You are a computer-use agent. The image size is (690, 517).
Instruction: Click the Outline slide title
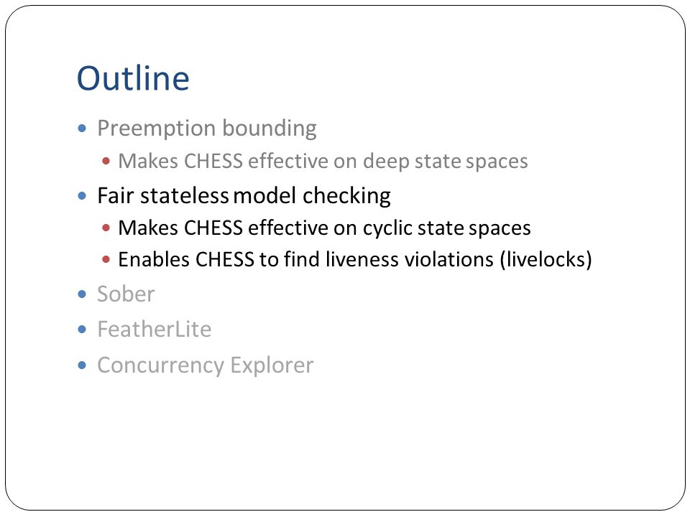click(x=133, y=78)
